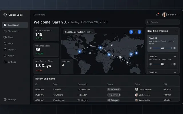Click Josh Resser driver avatar
This screenshot has height=114, width=183.
137,95
